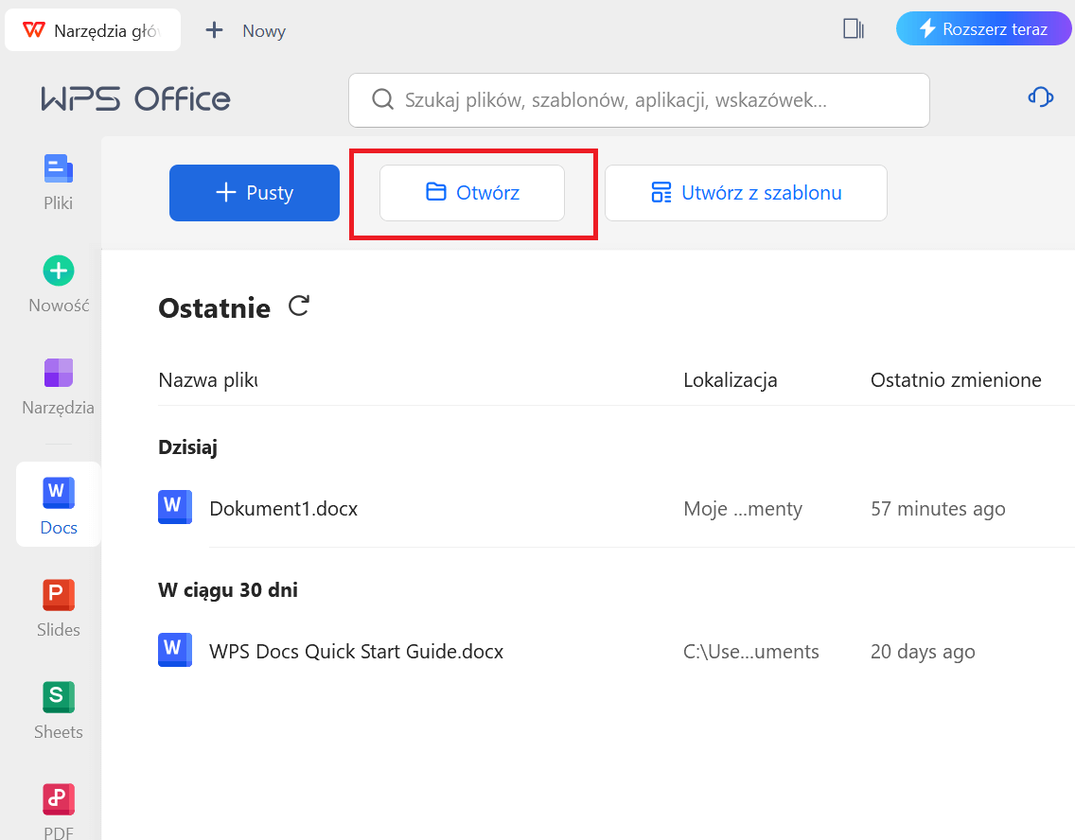
Task: Select Sheets in the sidebar
Action: pyautogui.click(x=59, y=710)
